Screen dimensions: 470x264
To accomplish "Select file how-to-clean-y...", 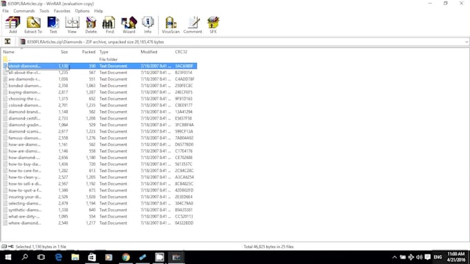I will (100, 177).
